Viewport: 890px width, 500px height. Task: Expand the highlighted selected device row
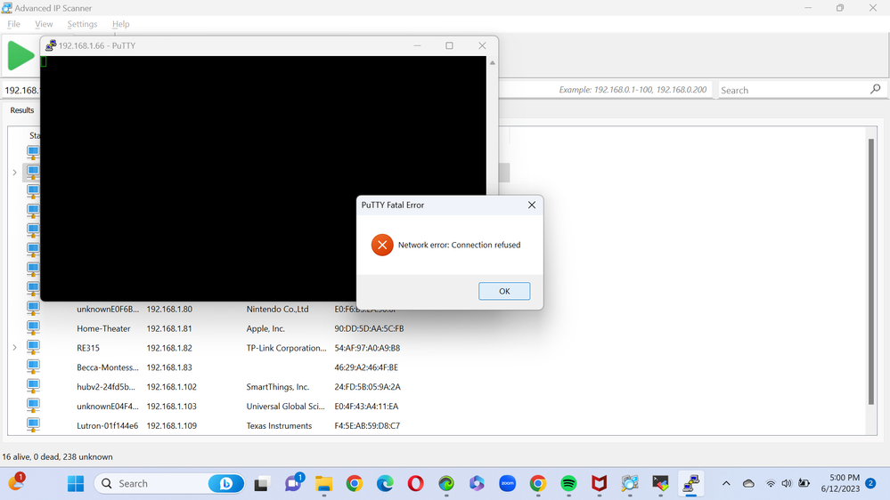pos(15,173)
